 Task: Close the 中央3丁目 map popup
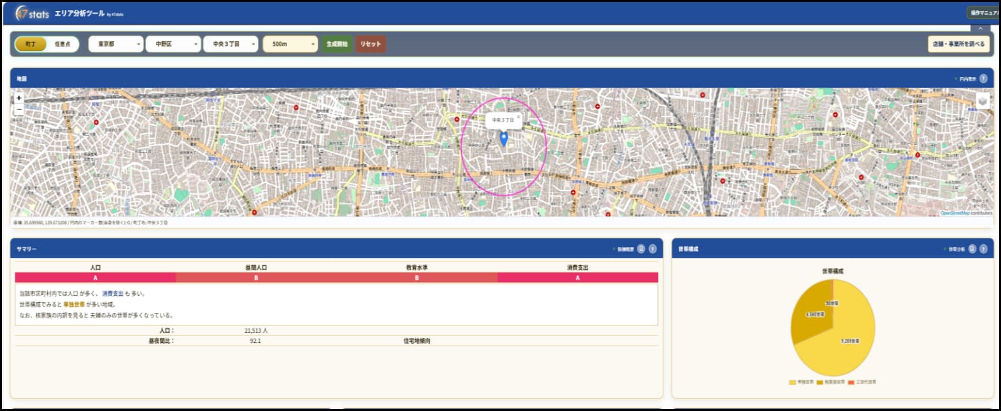[x=518, y=116]
